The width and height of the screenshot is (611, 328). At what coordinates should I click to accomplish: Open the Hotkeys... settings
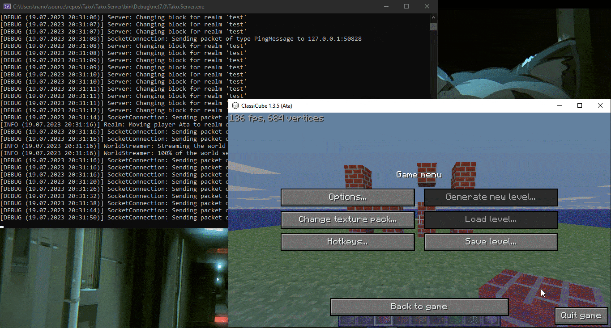coord(348,242)
